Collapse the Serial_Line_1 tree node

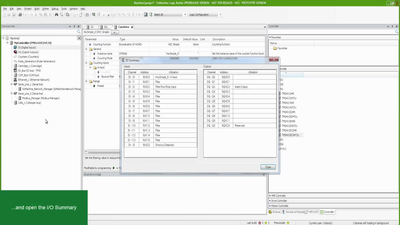pos(12,84)
